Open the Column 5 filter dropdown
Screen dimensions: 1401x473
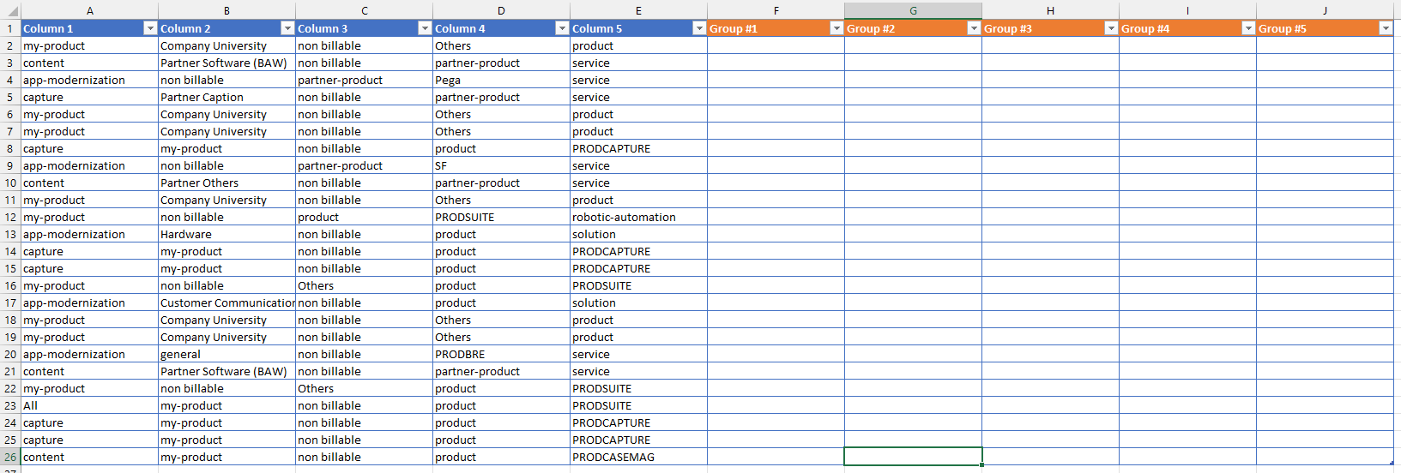699,28
